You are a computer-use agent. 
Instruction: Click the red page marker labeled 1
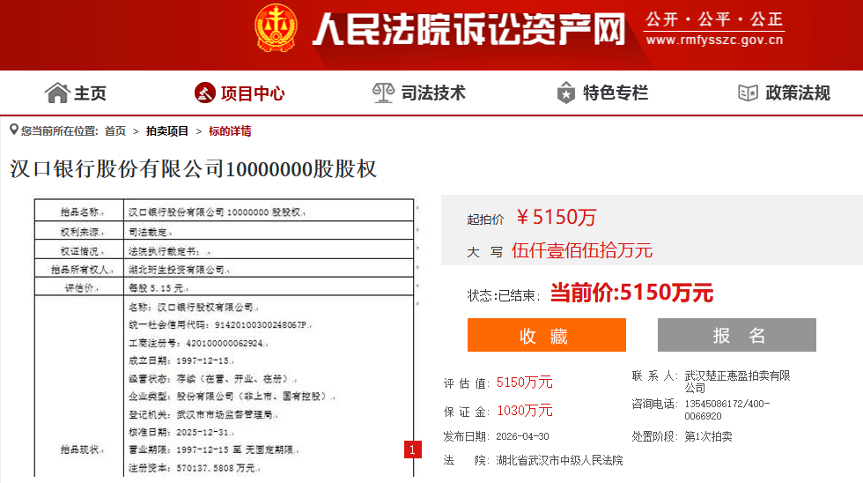413,450
